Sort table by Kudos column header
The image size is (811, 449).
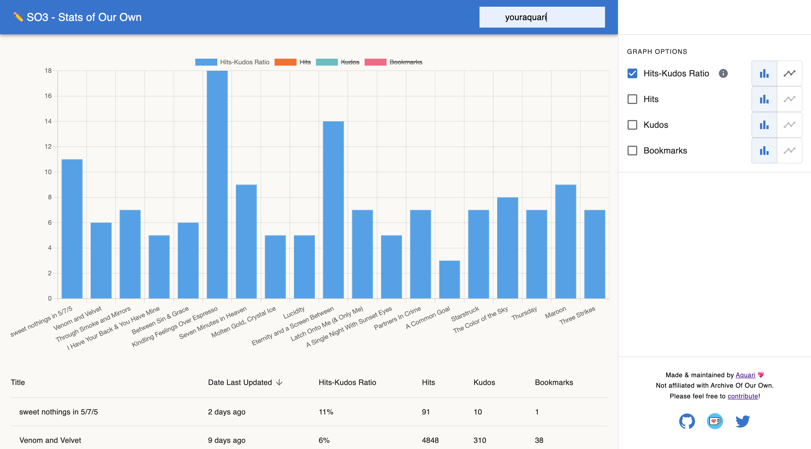[484, 382]
